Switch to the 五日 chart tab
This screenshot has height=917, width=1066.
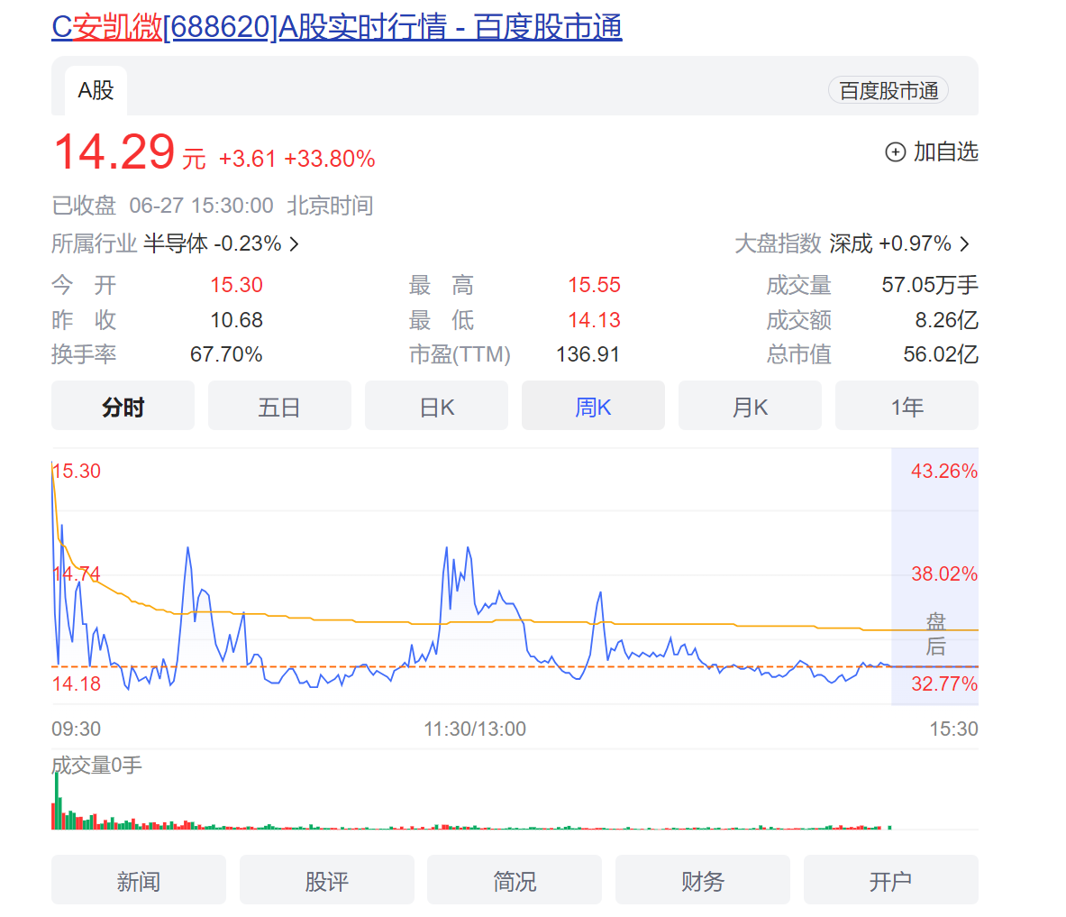(x=279, y=407)
